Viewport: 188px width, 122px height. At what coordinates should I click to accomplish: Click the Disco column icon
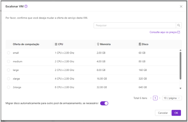click(140, 44)
